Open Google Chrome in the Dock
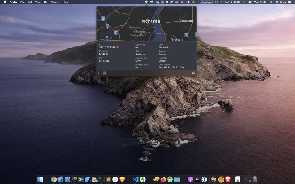This screenshot has height=184, width=295. (x=54, y=179)
